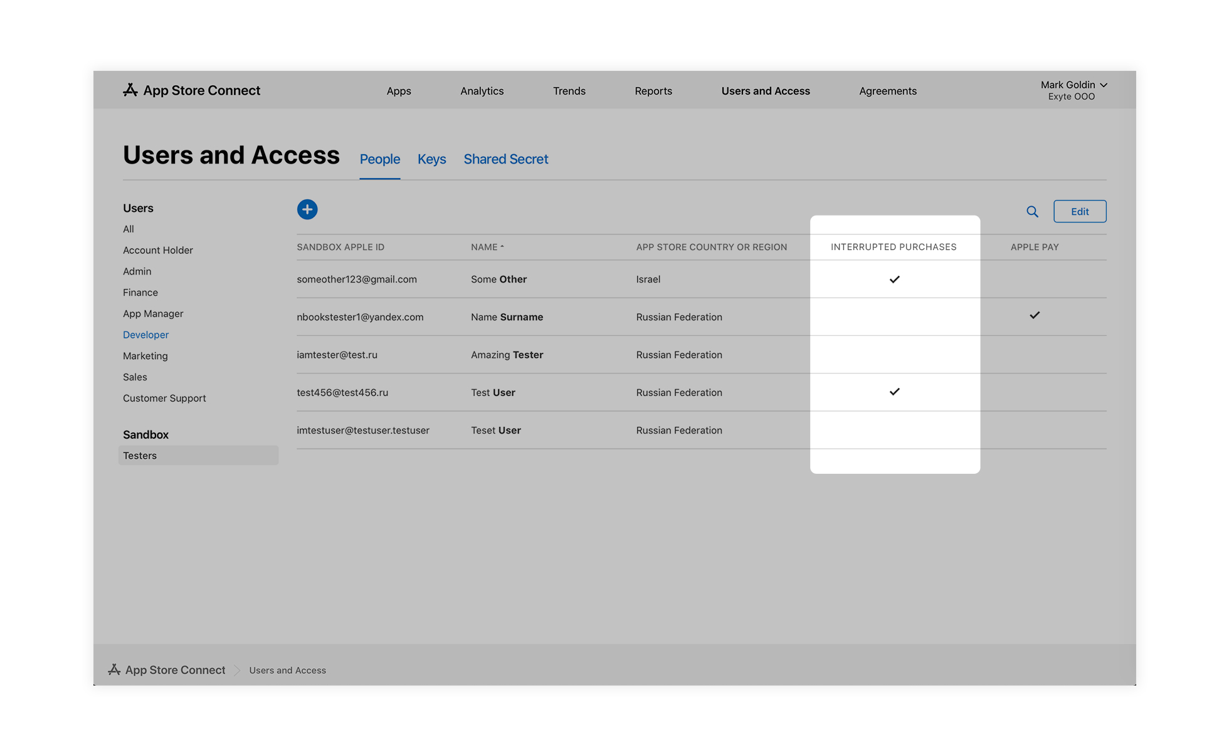
Task: Select Testers under Sandbox
Action: pyautogui.click(x=198, y=456)
